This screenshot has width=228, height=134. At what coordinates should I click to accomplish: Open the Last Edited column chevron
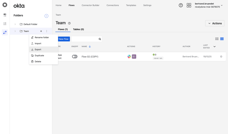coord(215,46)
